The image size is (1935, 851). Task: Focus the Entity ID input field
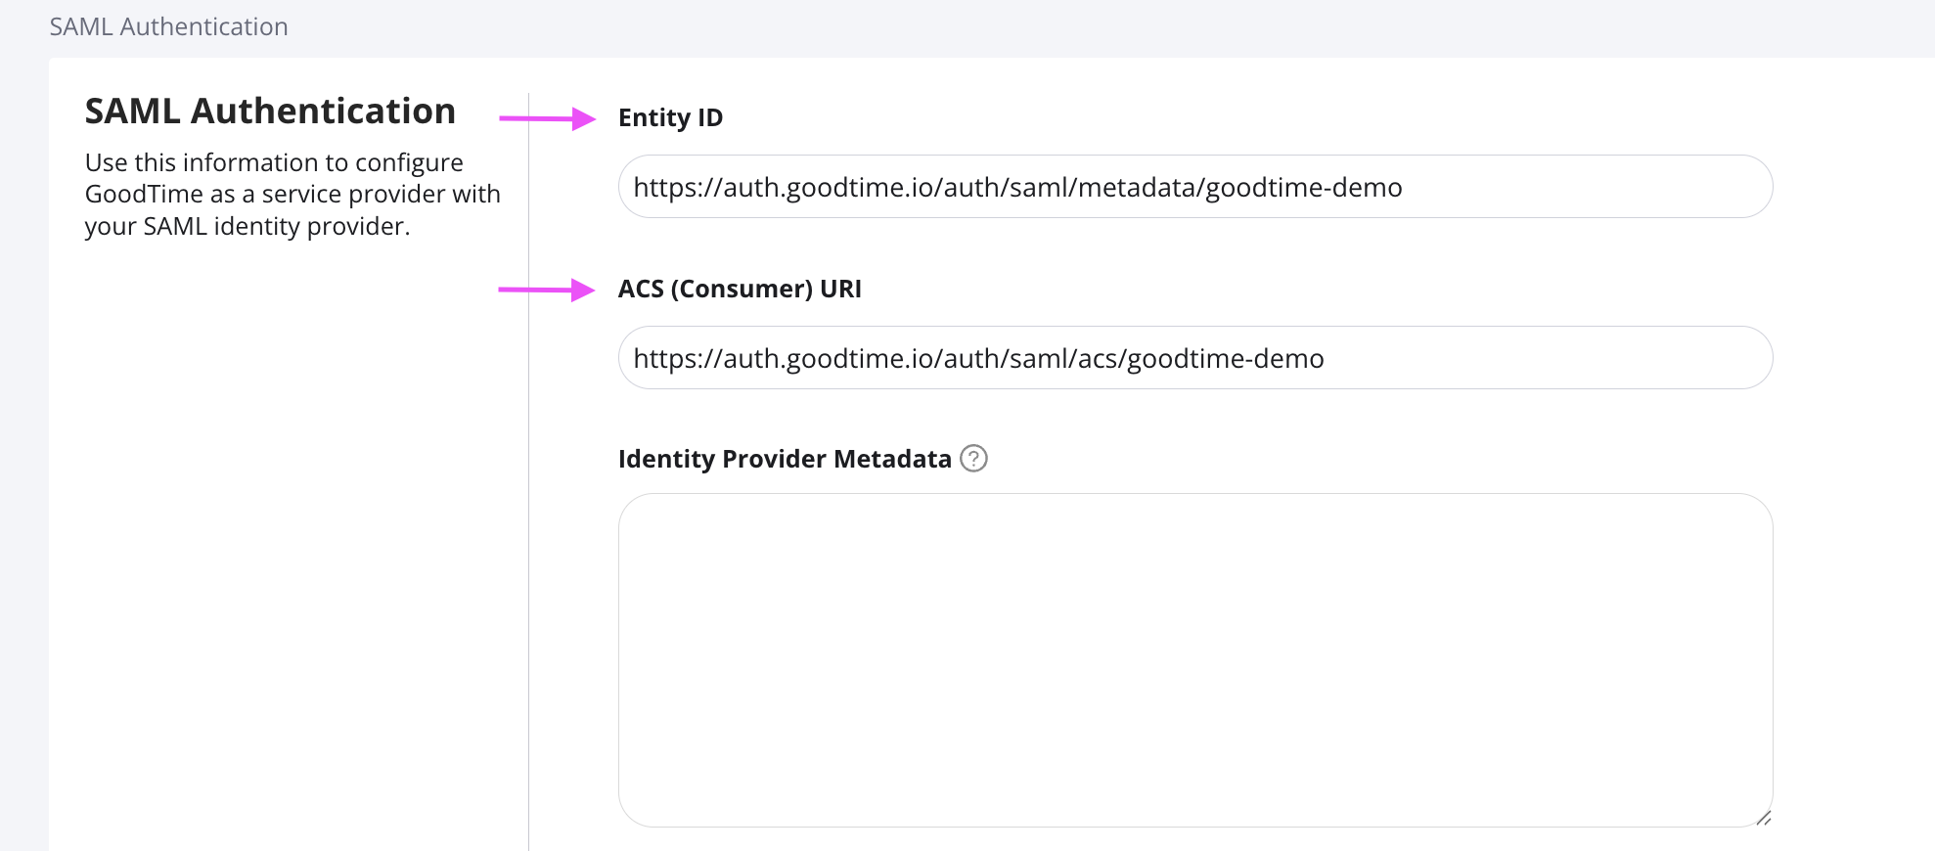1565,187
